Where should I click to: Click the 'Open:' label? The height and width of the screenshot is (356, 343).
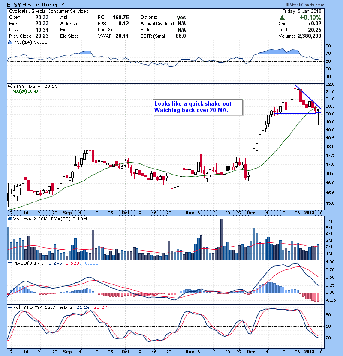pos(15,18)
